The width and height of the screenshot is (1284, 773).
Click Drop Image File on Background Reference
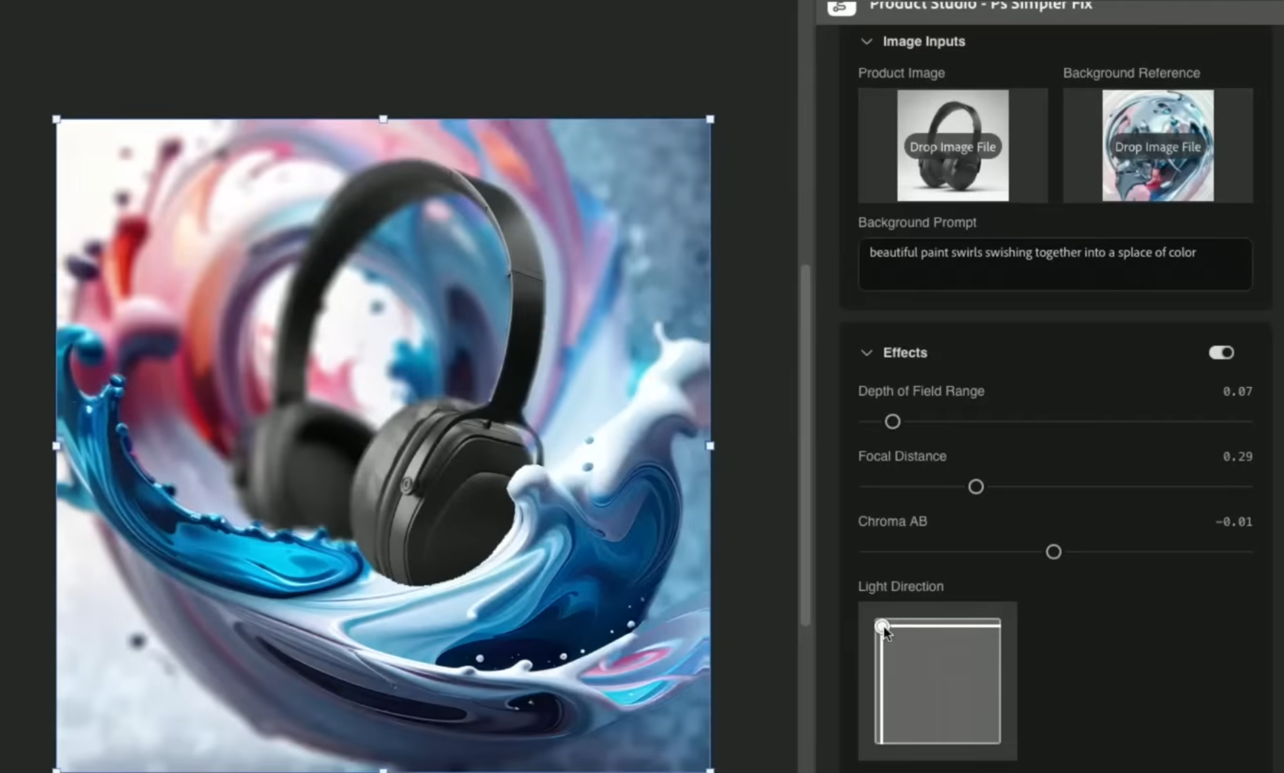click(1157, 147)
